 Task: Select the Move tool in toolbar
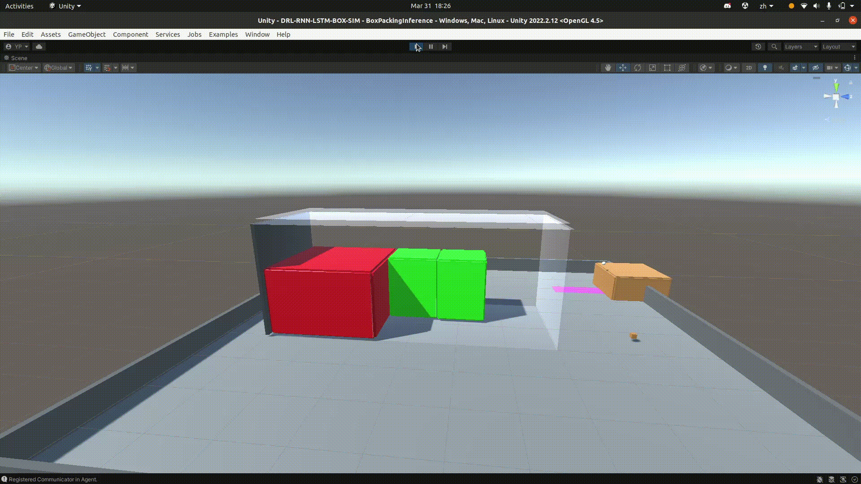pos(622,67)
